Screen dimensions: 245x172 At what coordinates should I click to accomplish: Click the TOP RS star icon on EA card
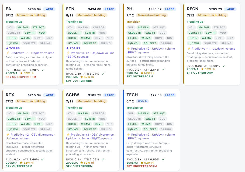coord(7,49)
